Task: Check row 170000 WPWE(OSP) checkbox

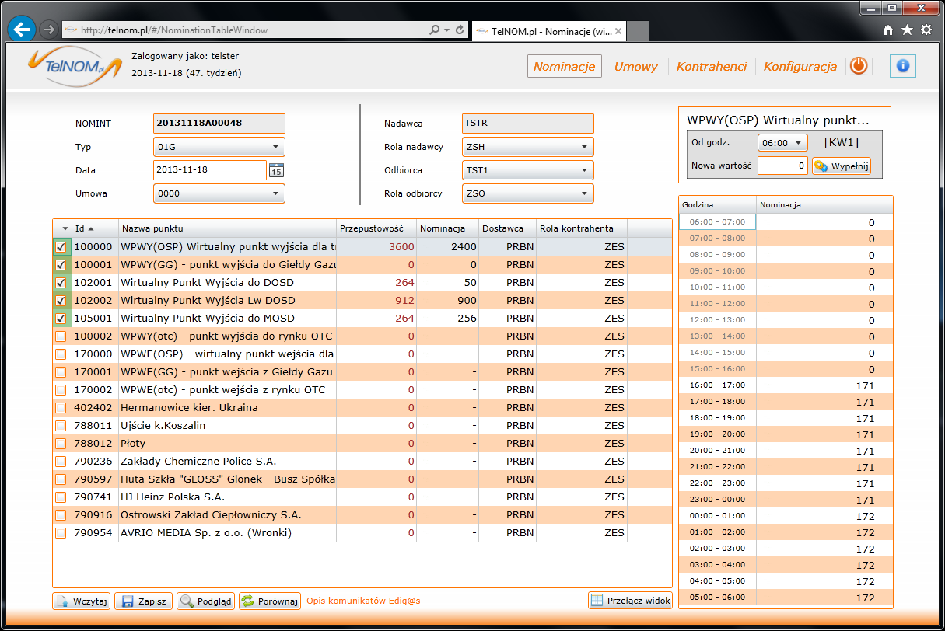Action: (x=61, y=354)
